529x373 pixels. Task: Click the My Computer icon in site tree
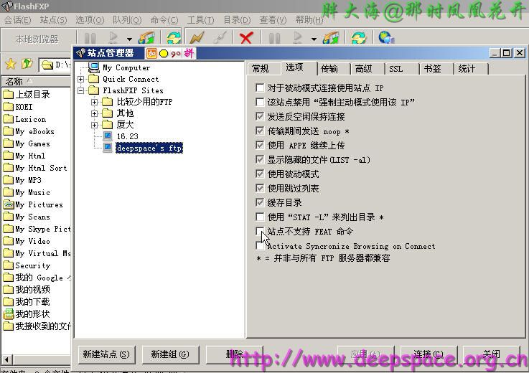pos(93,67)
